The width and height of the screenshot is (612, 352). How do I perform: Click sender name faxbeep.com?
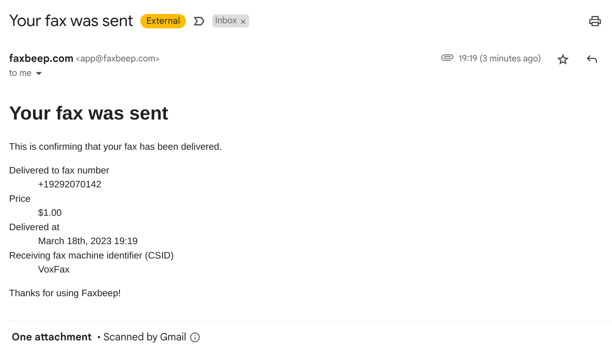(x=41, y=59)
